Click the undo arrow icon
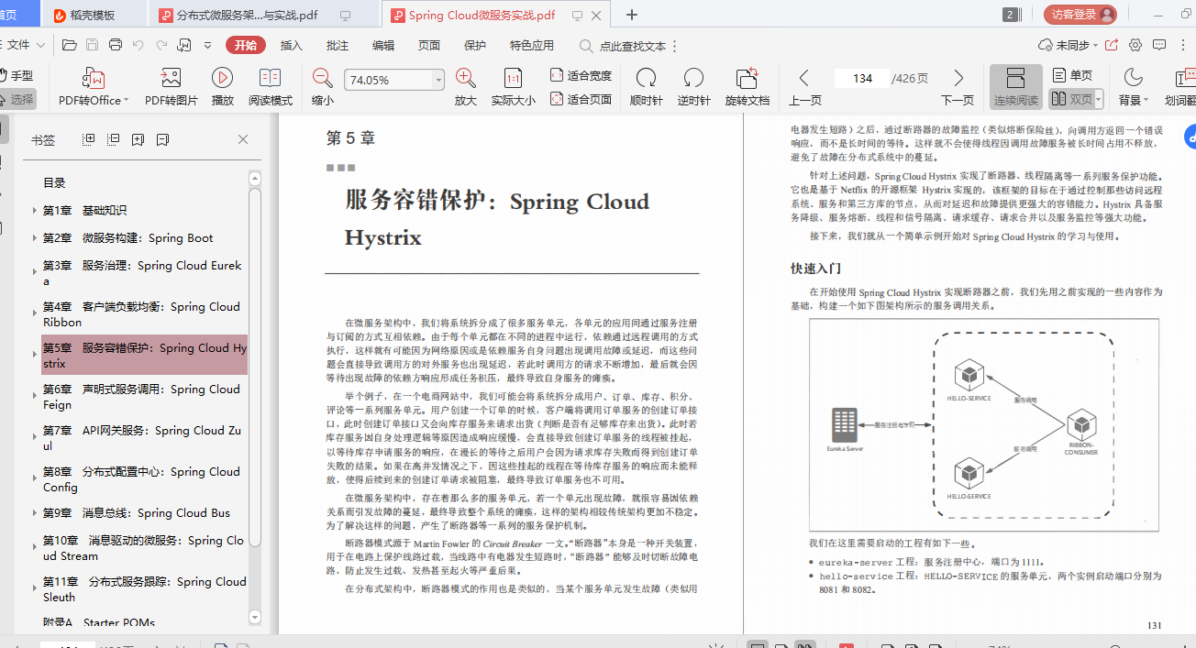Viewport: 1196px width, 648px height. point(138,45)
